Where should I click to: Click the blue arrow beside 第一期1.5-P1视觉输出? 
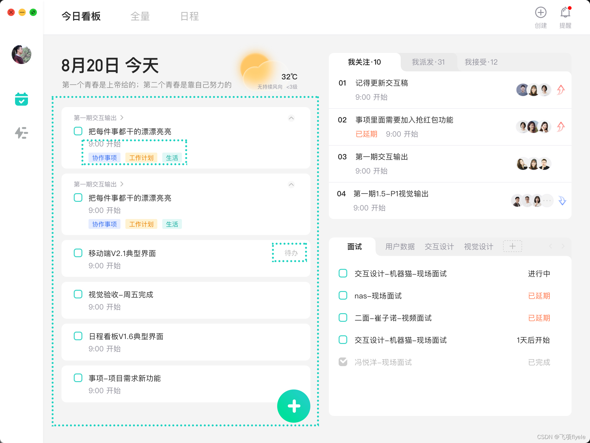point(562,201)
